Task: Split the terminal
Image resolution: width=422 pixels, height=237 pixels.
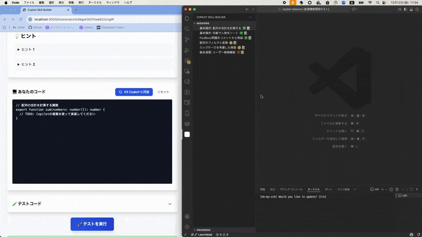Action: pos(391,190)
